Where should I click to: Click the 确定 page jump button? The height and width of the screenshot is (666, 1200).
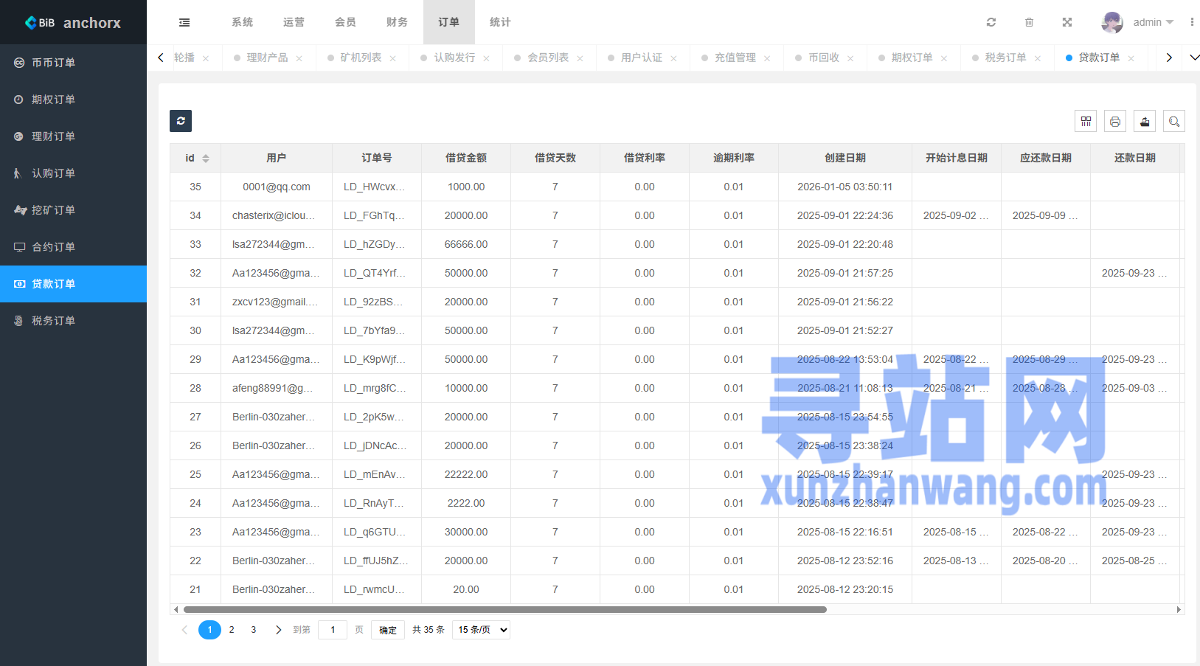[388, 630]
